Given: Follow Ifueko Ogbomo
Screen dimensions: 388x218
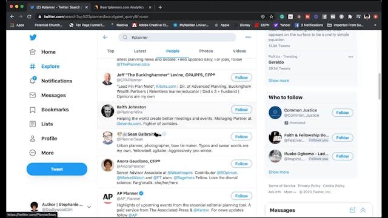Looking at the screenshot, I should 342,156.
